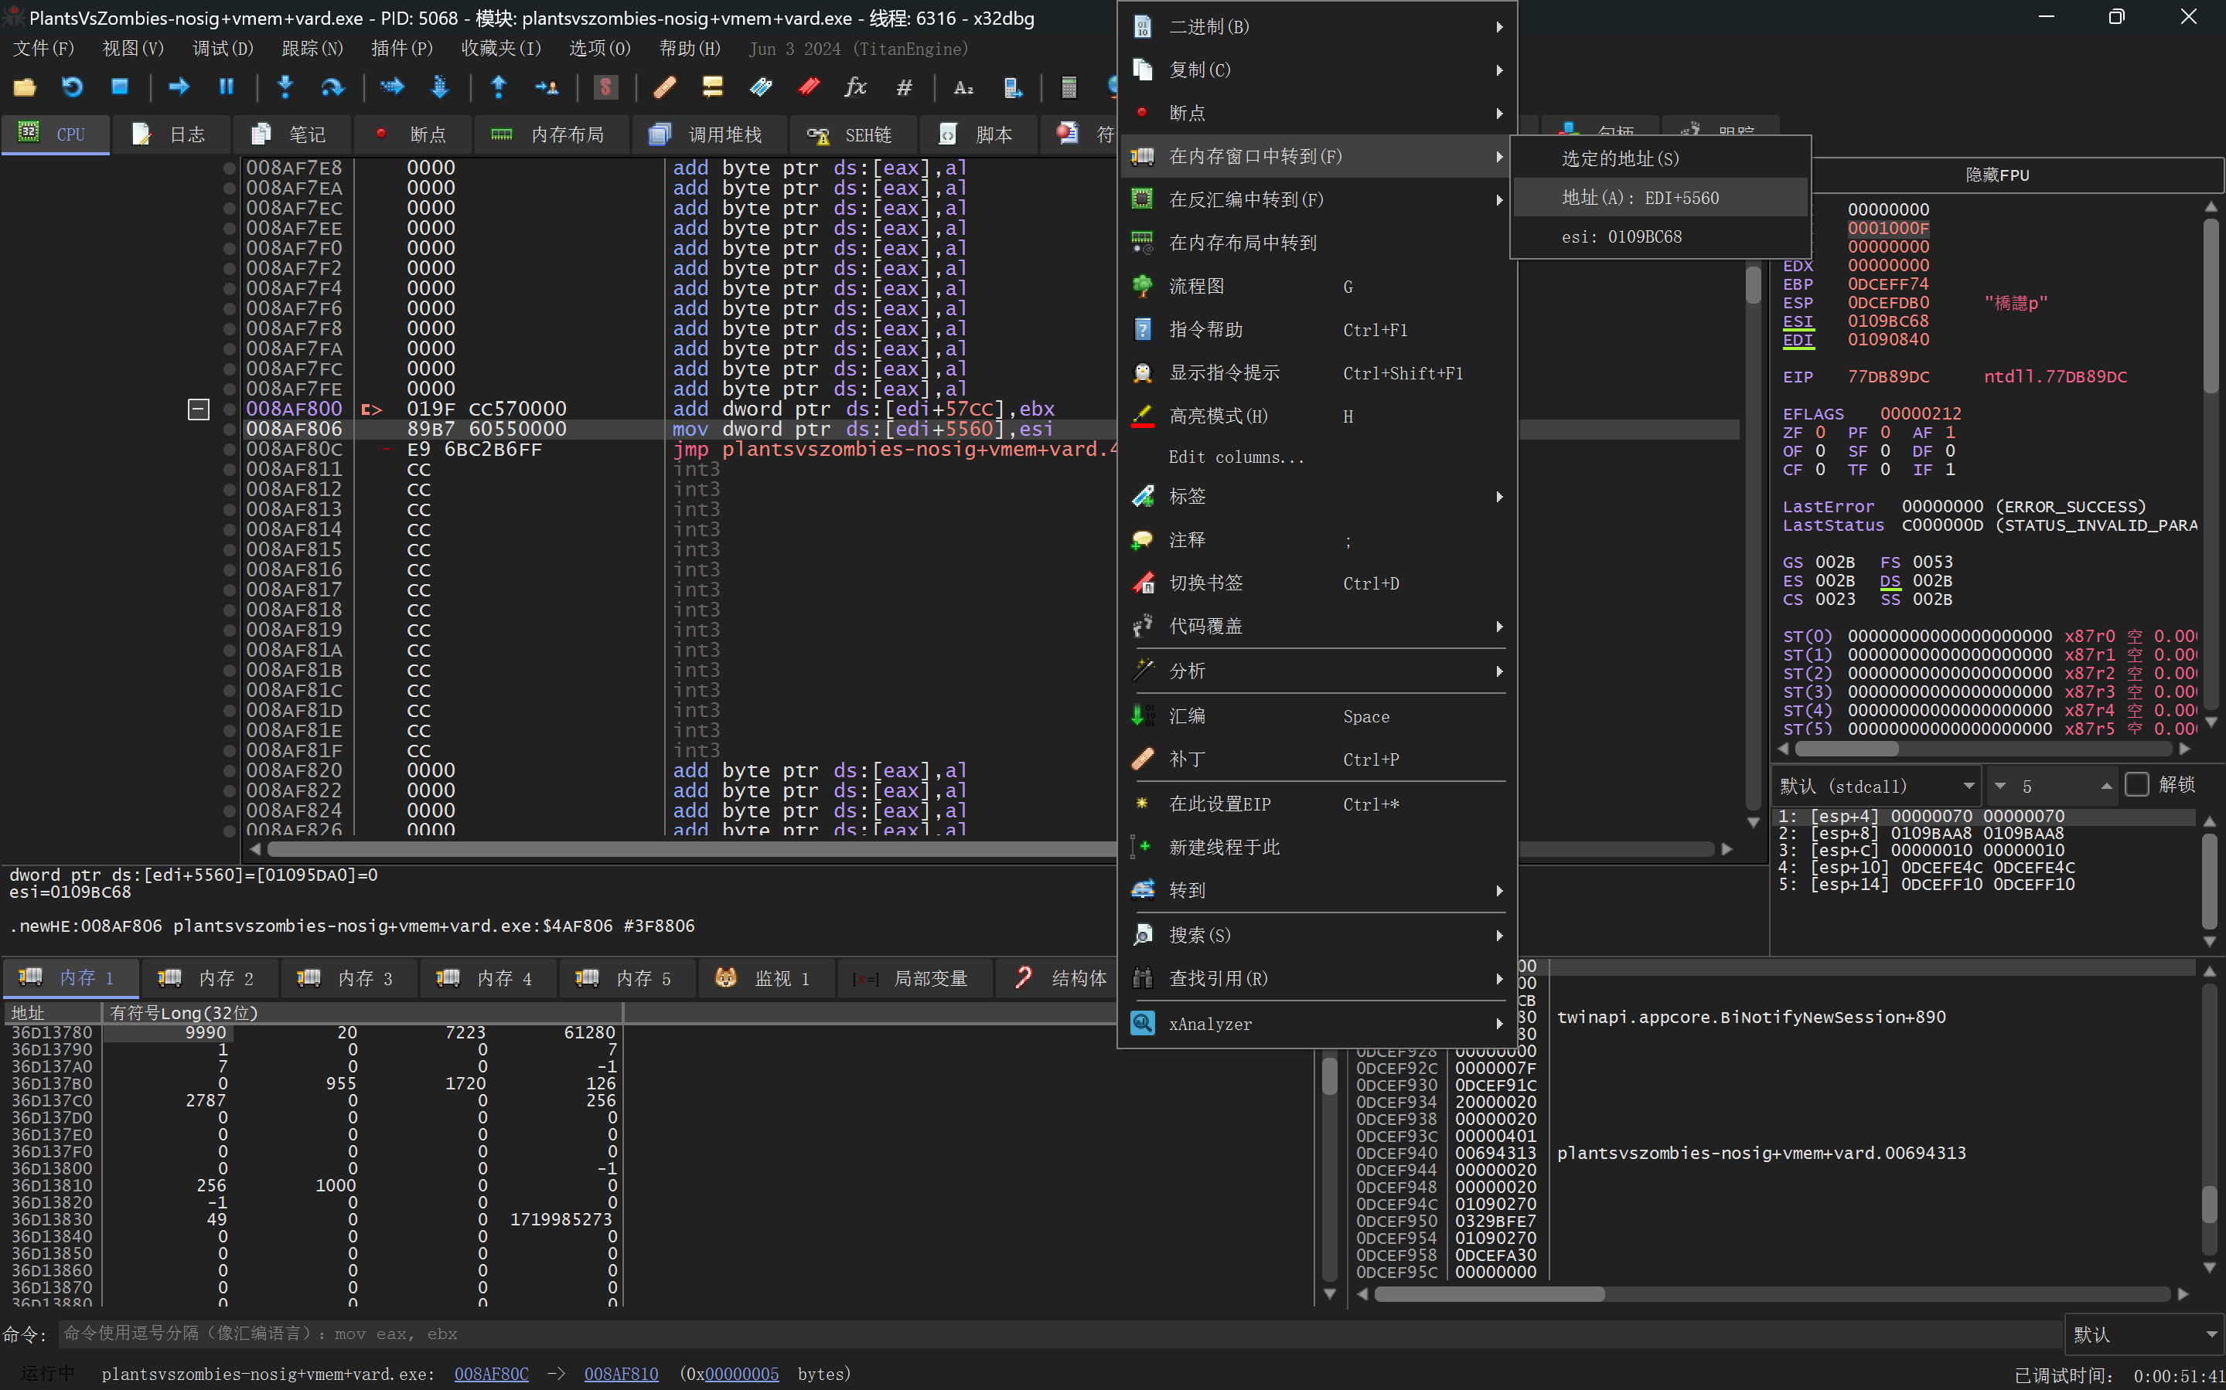
Task: Collapse the function block at 008AF800
Action: (199, 409)
